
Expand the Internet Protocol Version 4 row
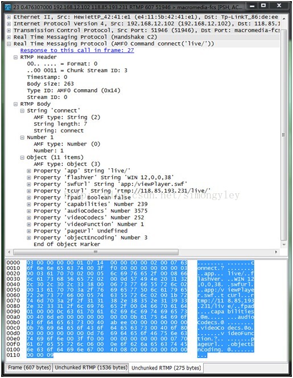coord(9,24)
